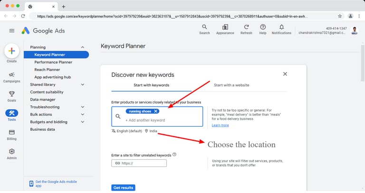This screenshot has width=365, height=193.
Task: Open App advertising hub
Action: tap(53, 77)
